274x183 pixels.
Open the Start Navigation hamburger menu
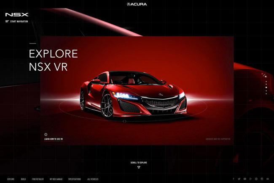(x=7, y=22)
